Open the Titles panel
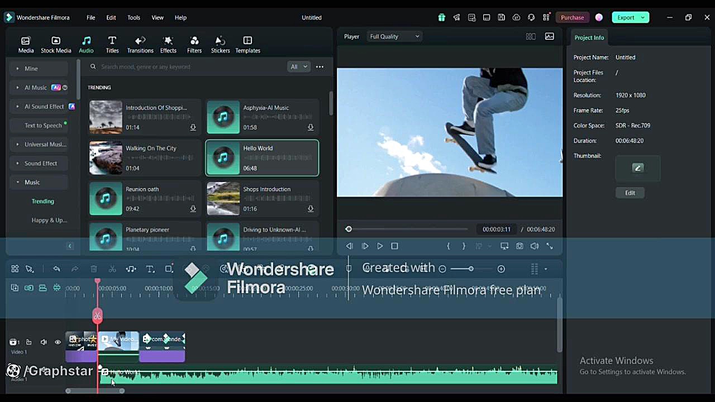Viewport: 715px width, 402px height. (112, 45)
